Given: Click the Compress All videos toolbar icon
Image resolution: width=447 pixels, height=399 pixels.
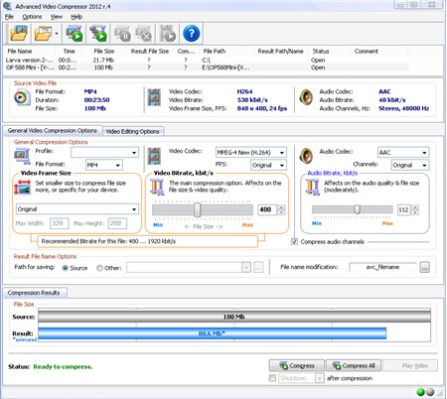Looking at the screenshot, I should 98,34.
